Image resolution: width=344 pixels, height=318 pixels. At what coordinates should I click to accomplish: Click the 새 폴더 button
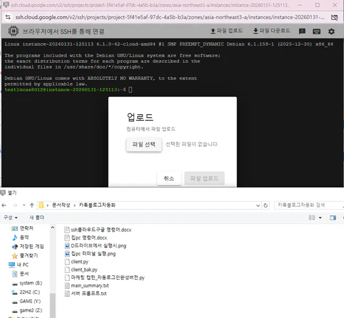tap(37, 218)
